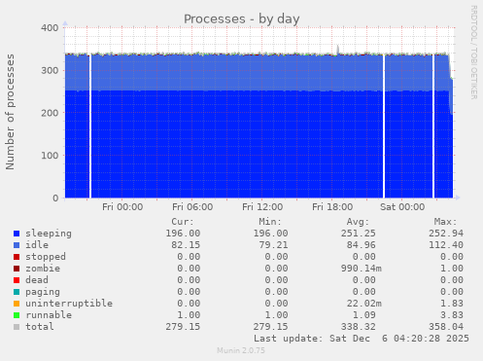Click the 100 y-axis tick label
The image size is (483, 361).
pyautogui.click(x=50, y=156)
